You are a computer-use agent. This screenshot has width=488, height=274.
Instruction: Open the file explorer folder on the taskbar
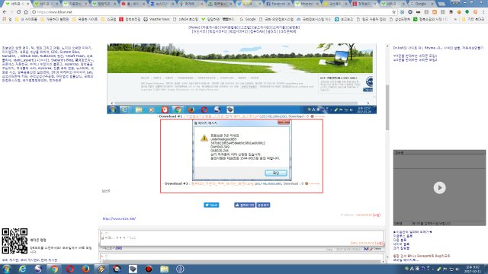tap(165, 269)
